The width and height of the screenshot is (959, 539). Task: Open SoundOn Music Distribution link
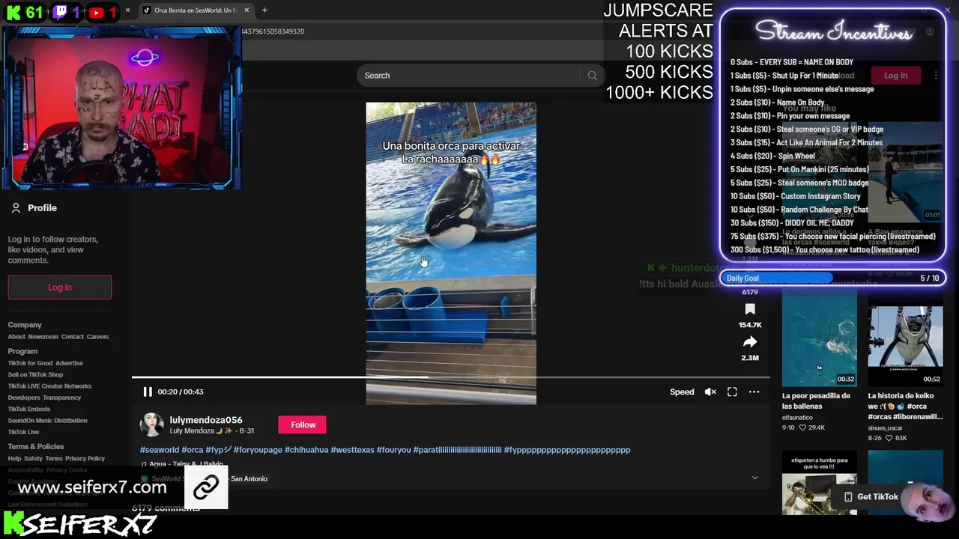[47, 421]
